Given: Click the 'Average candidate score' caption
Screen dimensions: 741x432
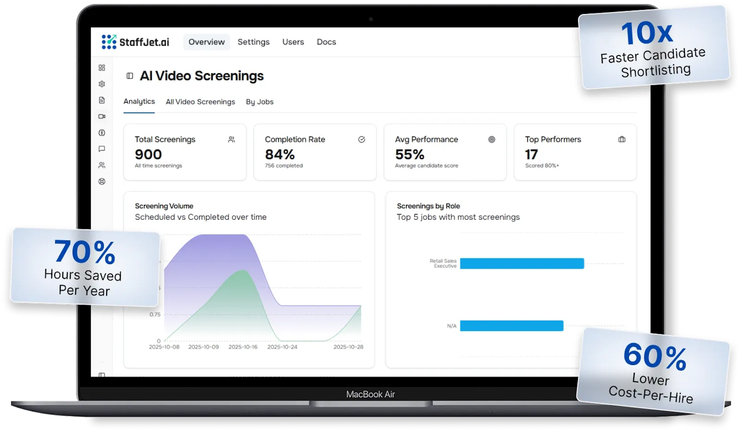Looking at the screenshot, I should click(427, 166).
